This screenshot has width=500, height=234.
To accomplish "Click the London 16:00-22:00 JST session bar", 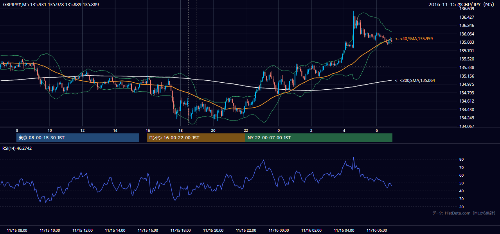I will (196, 138).
